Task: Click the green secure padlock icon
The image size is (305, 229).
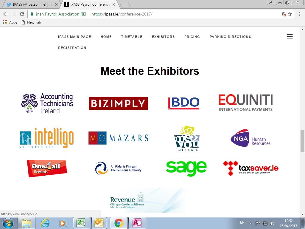Action: [x=32, y=14]
